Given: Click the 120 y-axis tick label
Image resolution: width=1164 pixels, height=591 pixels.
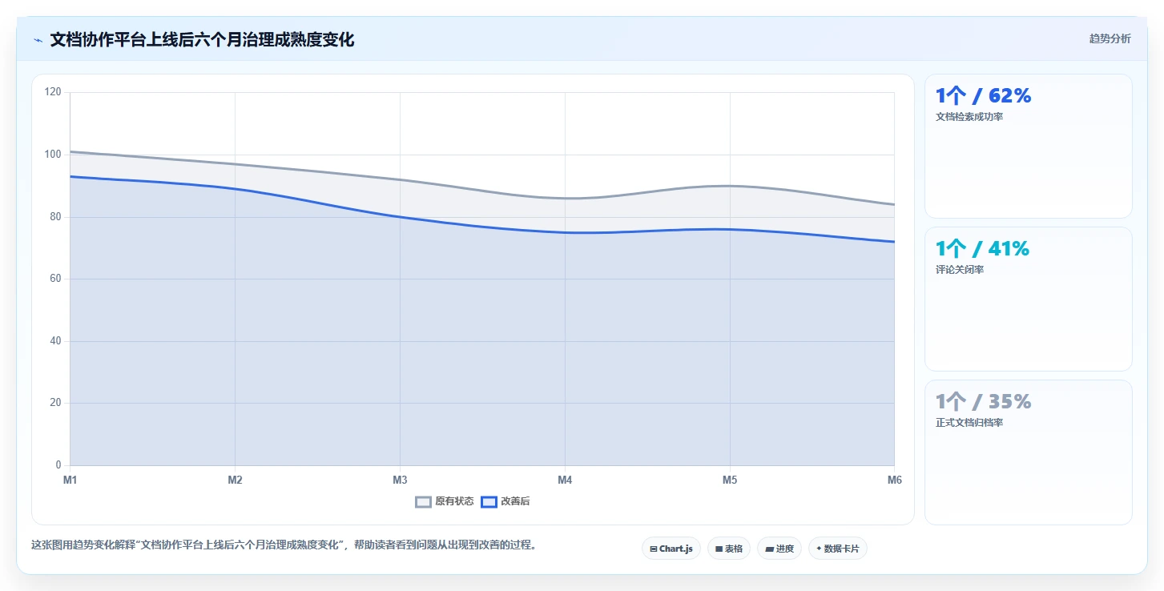Looking at the screenshot, I should pyautogui.click(x=53, y=92).
